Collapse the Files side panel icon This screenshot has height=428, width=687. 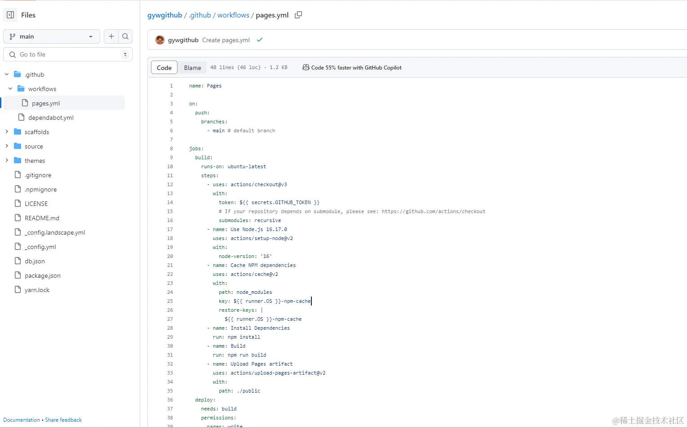(10, 15)
